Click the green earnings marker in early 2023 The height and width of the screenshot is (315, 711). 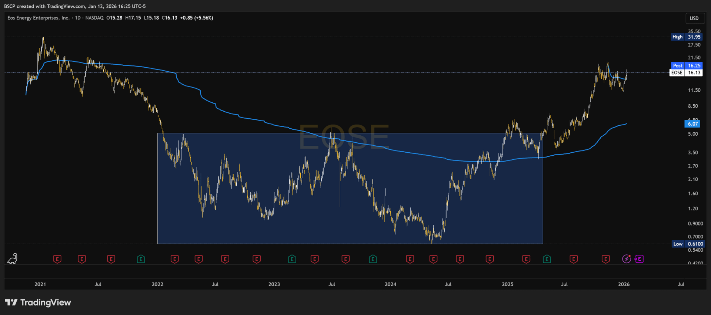pyautogui.click(x=292, y=259)
